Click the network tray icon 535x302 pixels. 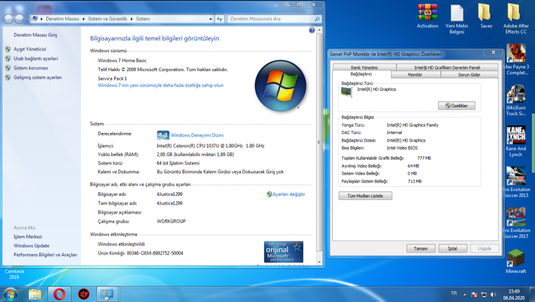click(x=484, y=294)
